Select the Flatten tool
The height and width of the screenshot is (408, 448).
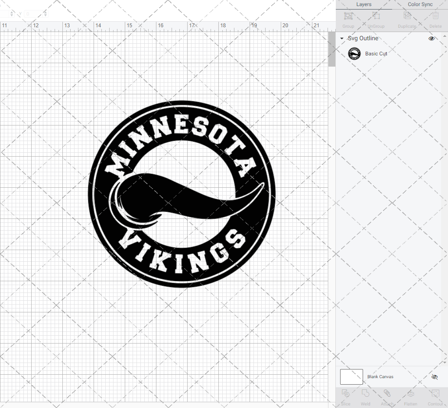(410, 398)
